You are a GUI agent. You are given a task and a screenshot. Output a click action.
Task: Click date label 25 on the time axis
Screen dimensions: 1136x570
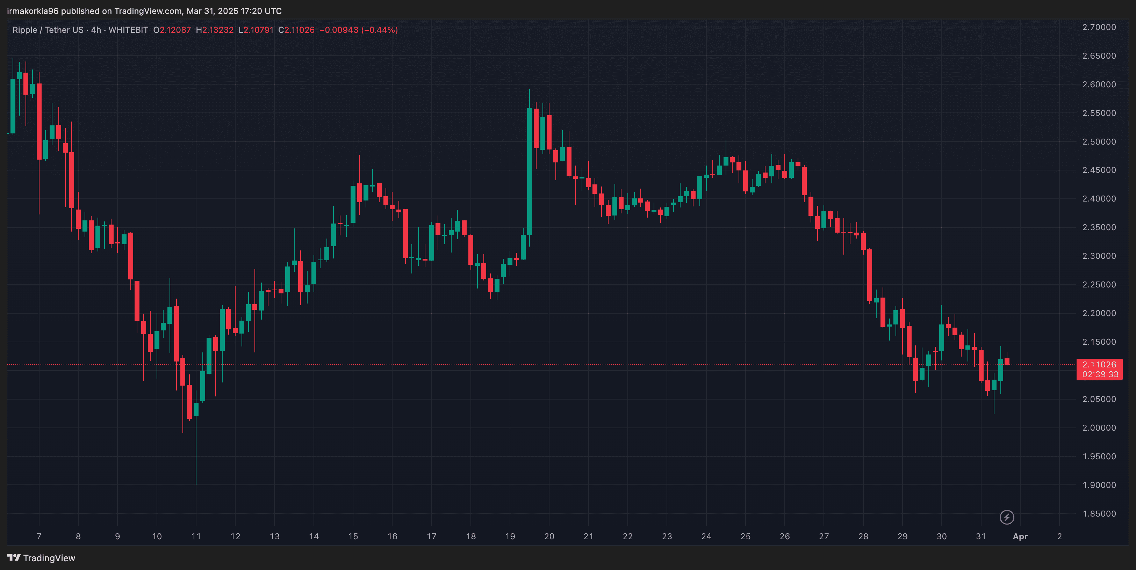point(746,536)
